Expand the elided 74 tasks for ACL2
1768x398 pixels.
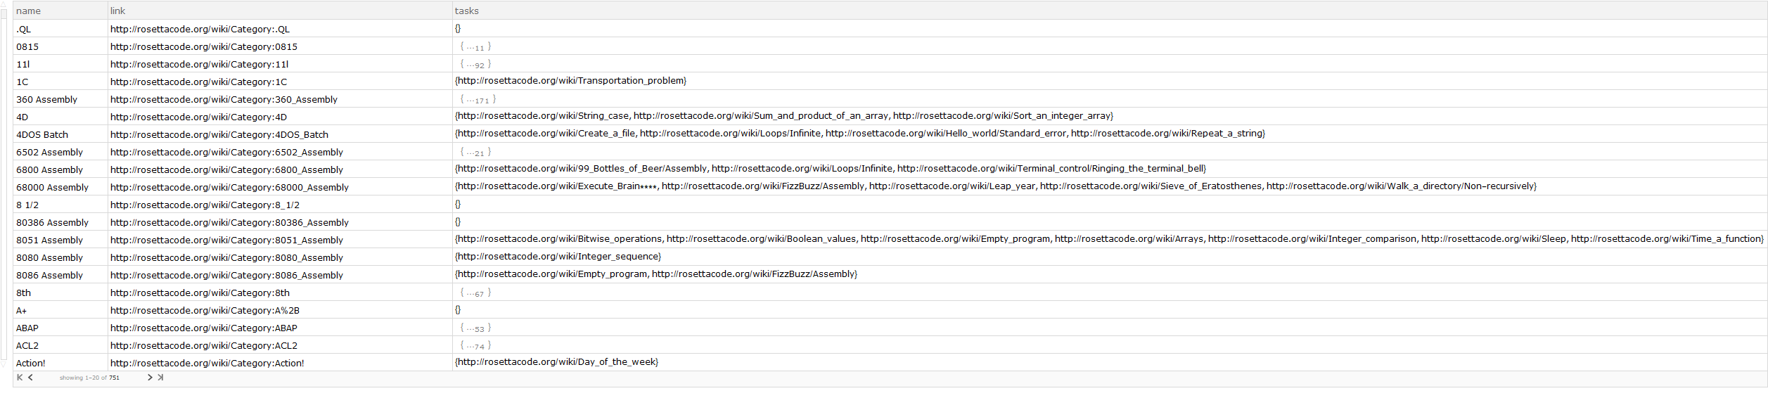(x=476, y=345)
